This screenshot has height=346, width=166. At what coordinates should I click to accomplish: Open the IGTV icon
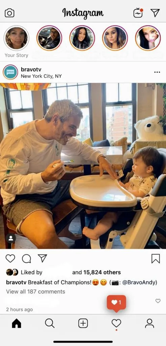coord(138,13)
